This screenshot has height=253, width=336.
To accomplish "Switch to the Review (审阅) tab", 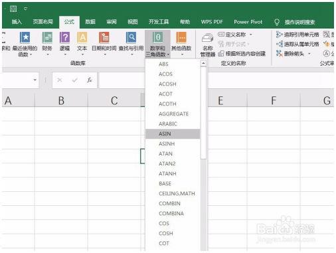I will coord(112,22).
